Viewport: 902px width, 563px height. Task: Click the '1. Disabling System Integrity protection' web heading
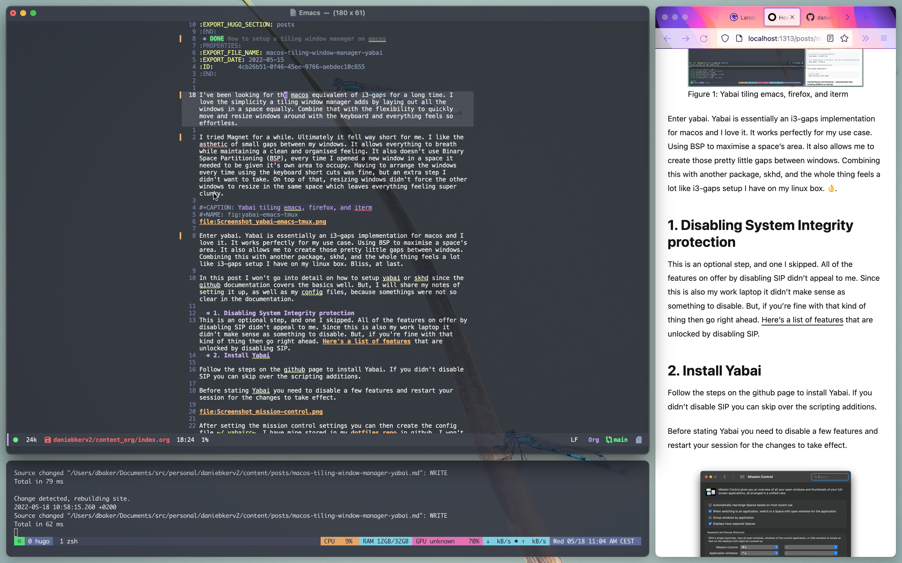[760, 233]
